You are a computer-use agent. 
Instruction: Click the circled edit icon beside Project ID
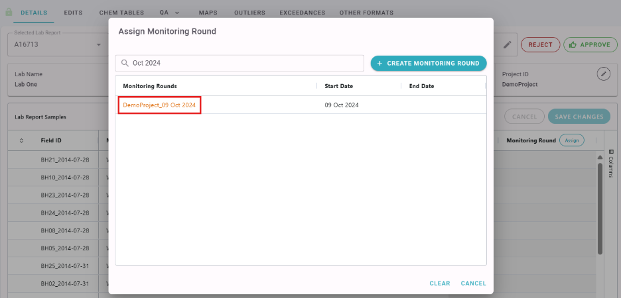[x=603, y=74]
